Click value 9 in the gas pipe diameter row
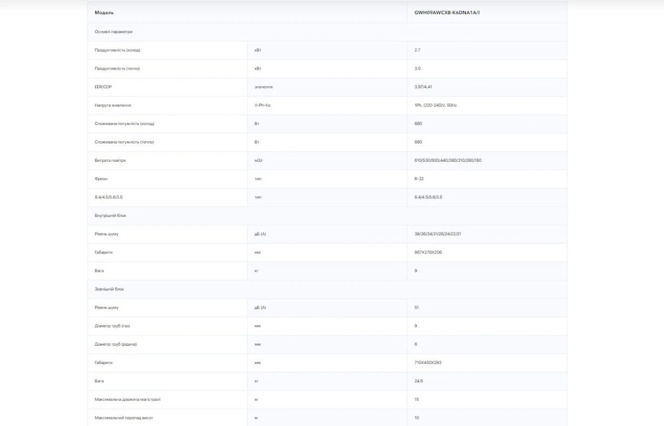 (416, 326)
